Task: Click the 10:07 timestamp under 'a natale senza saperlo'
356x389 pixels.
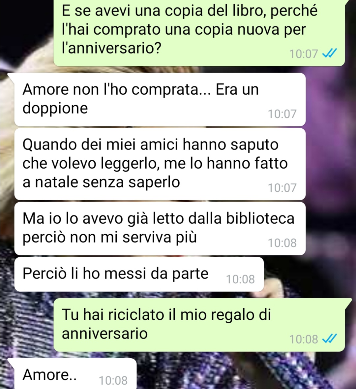Action: pyautogui.click(x=282, y=188)
